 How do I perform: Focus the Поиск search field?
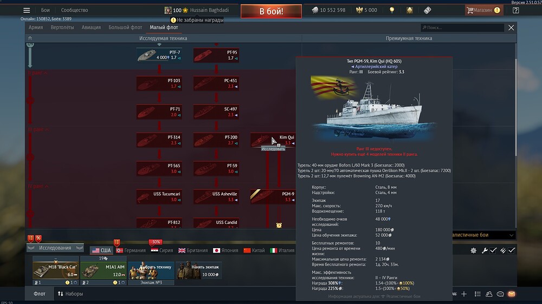click(x=462, y=28)
